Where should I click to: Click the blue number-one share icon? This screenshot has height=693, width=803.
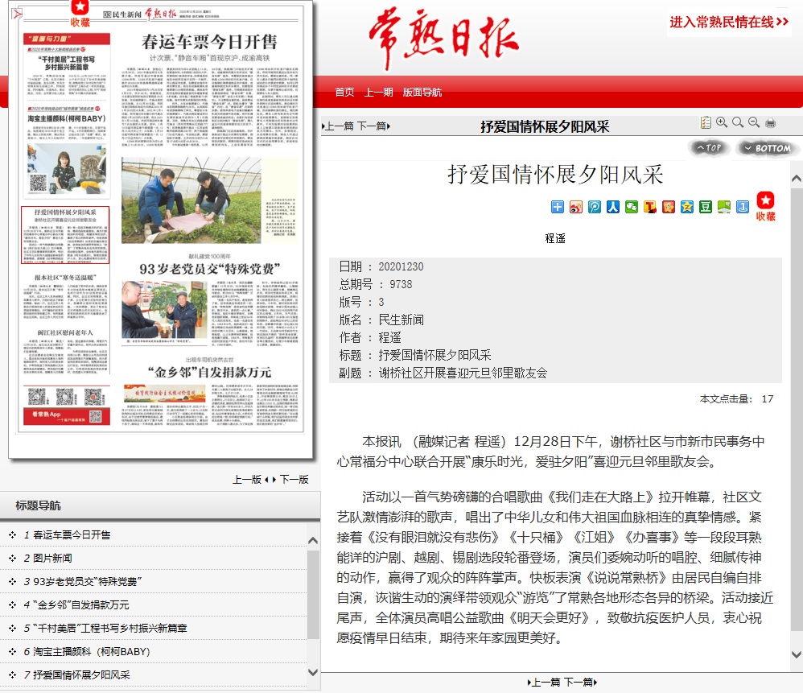(x=743, y=207)
